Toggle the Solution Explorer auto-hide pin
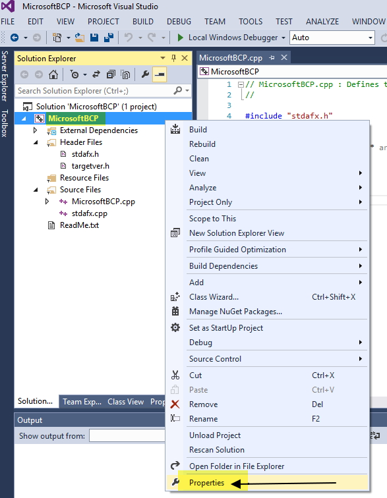Image resolution: width=387 pixels, height=498 pixels. [x=173, y=58]
